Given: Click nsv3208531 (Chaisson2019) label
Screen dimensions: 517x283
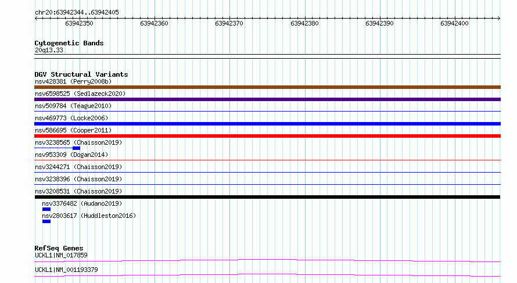Looking at the screenshot, I should point(78,191).
